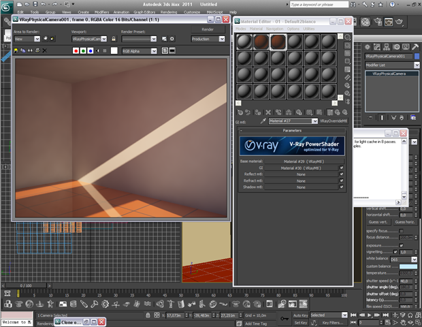Open the Production render mode dropdown

pos(208,39)
